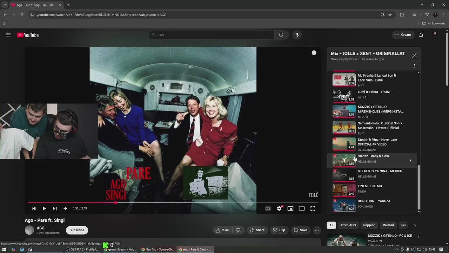The width and height of the screenshot is (449, 253).
Task: Open a new browser tab
Action: point(68,5)
